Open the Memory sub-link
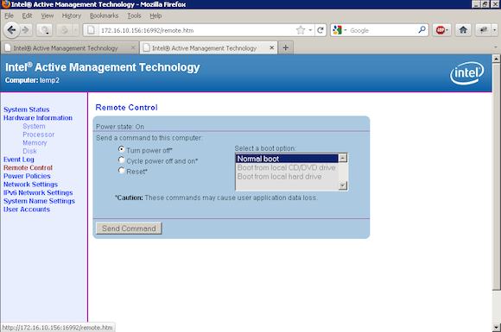This screenshot has height=332, width=501. click(x=35, y=142)
